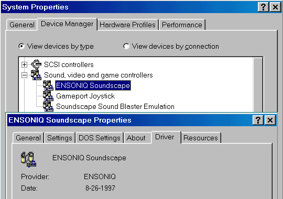
Task: Select Soundscape Sound Blaster Emulation entry
Action: (x=115, y=106)
